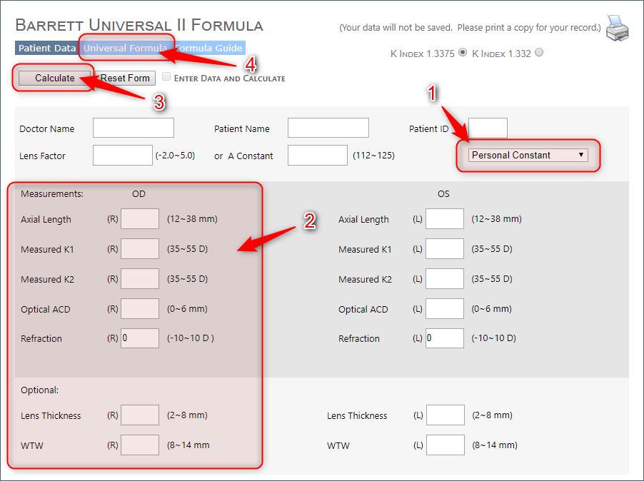Click the '(-2.0~5.0)' range hint
This screenshot has height=481, width=644.
pos(176,156)
